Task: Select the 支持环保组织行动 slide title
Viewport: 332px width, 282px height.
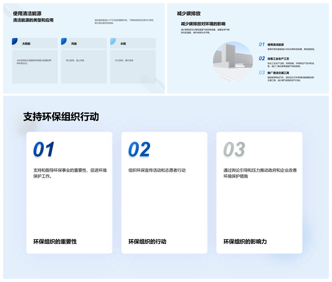Action: pos(61,117)
